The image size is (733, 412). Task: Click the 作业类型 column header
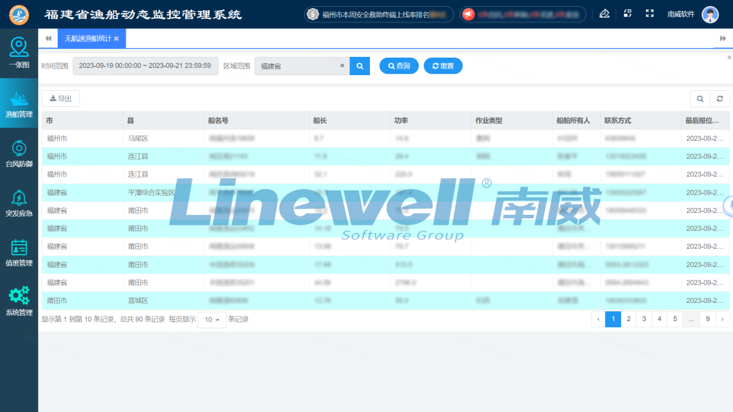click(512, 121)
